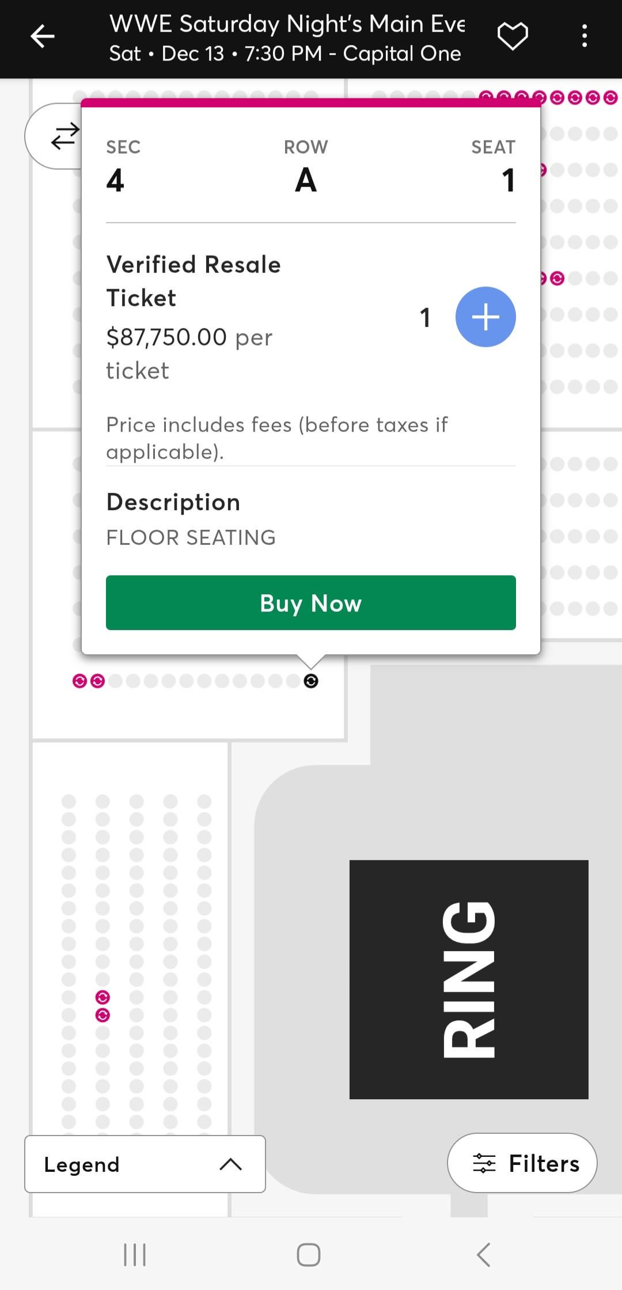Select lower pink resale seat left of ring
The width and height of the screenshot is (622, 1290).
point(103,1015)
